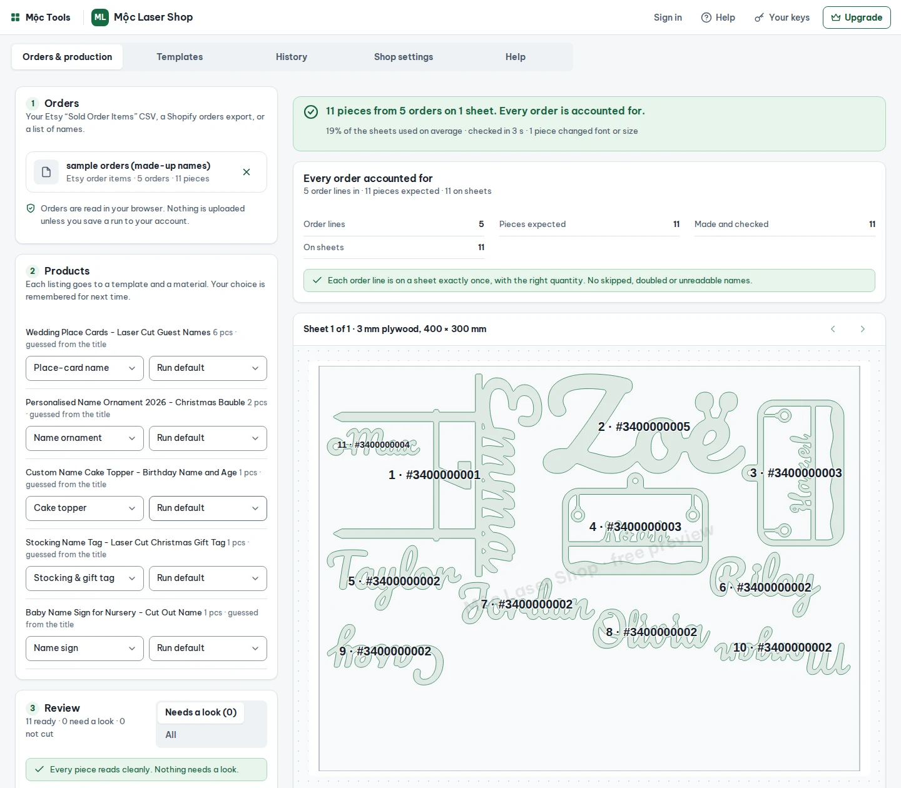Open Run default dropdown for Name Ornament
The width and height of the screenshot is (901, 788).
208,438
